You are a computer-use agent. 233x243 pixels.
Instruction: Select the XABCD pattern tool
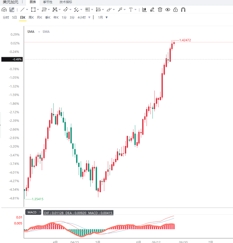55,10
